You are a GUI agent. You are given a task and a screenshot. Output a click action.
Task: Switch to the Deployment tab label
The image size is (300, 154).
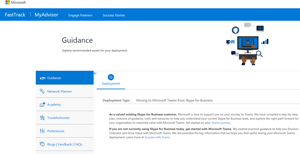(x=111, y=84)
